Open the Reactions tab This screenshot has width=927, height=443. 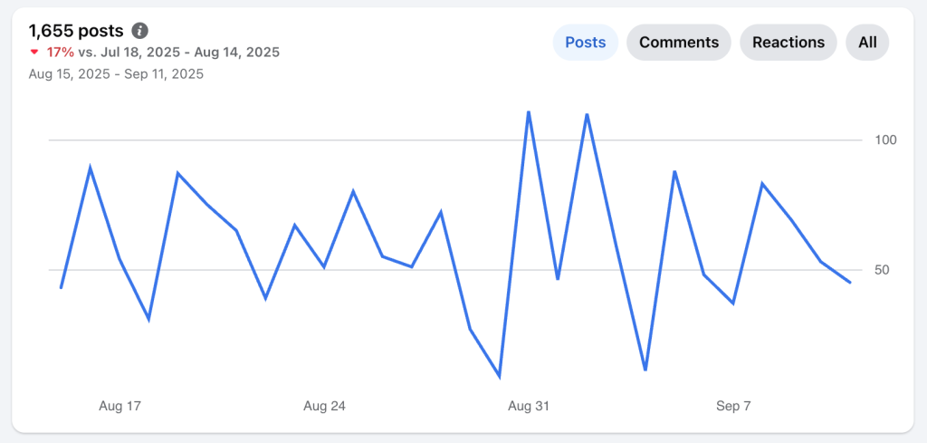coord(788,43)
